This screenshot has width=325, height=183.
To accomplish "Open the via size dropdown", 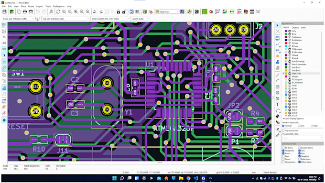I will coord(65,19).
